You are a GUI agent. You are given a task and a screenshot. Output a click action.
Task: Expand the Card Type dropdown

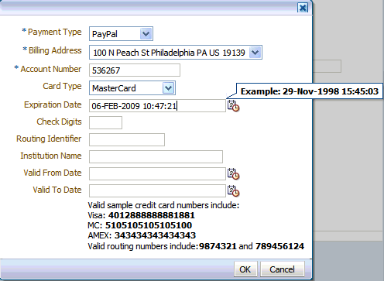(169, 88)
